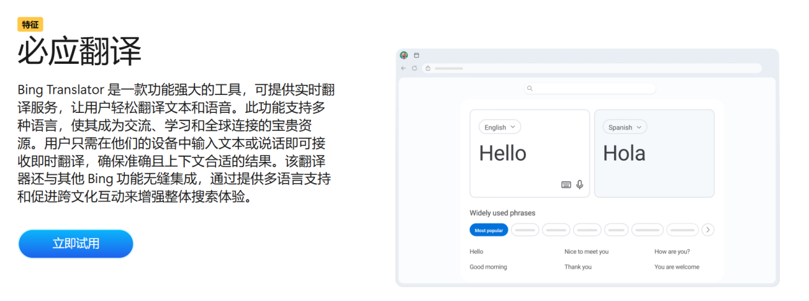
Task: Click the tab icon beside the avatar
Action: click(x=417, y=55)
